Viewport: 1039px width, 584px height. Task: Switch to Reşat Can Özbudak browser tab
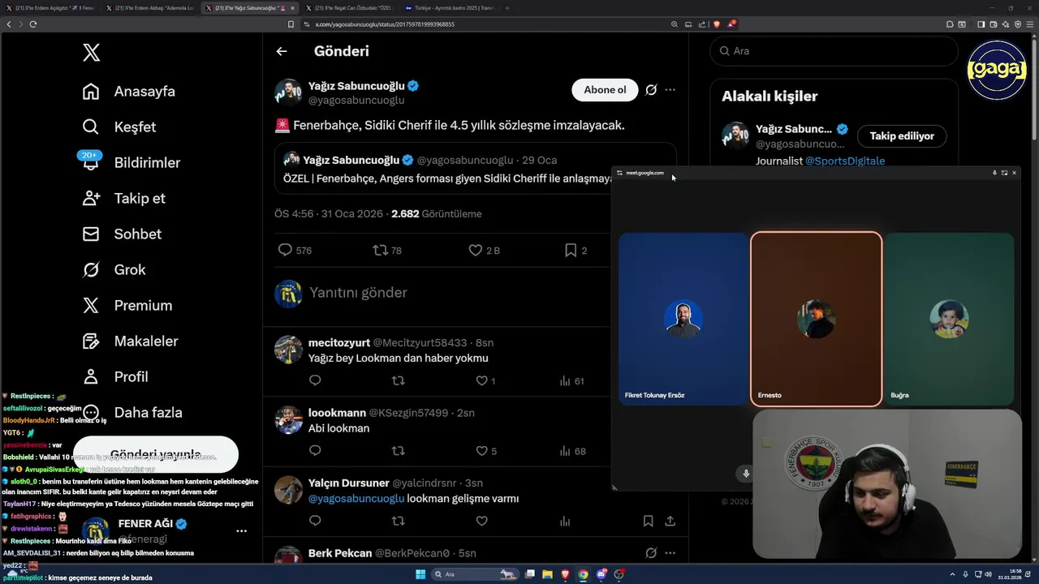point(351,8)
